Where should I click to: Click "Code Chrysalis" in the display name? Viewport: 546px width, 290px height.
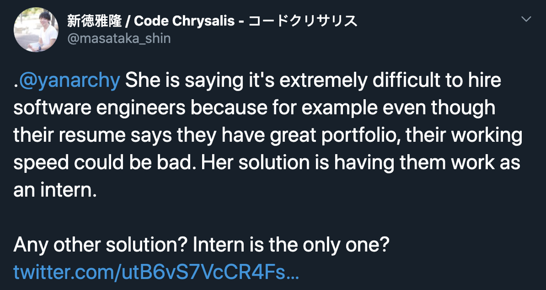[184, 21]
